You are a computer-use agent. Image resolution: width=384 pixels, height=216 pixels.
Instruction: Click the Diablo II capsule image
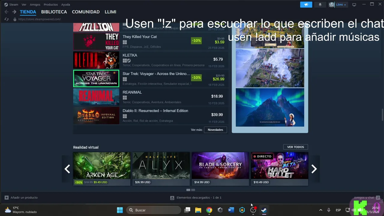(x=96, y=115)
